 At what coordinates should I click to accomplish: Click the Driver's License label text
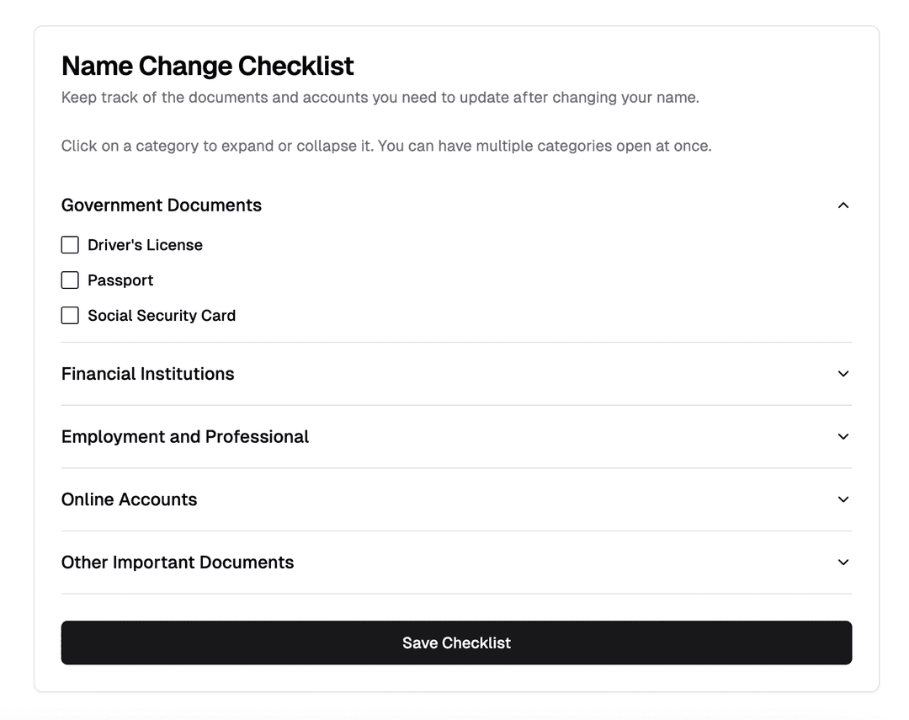pyautogui.click(x=145, y=245)
